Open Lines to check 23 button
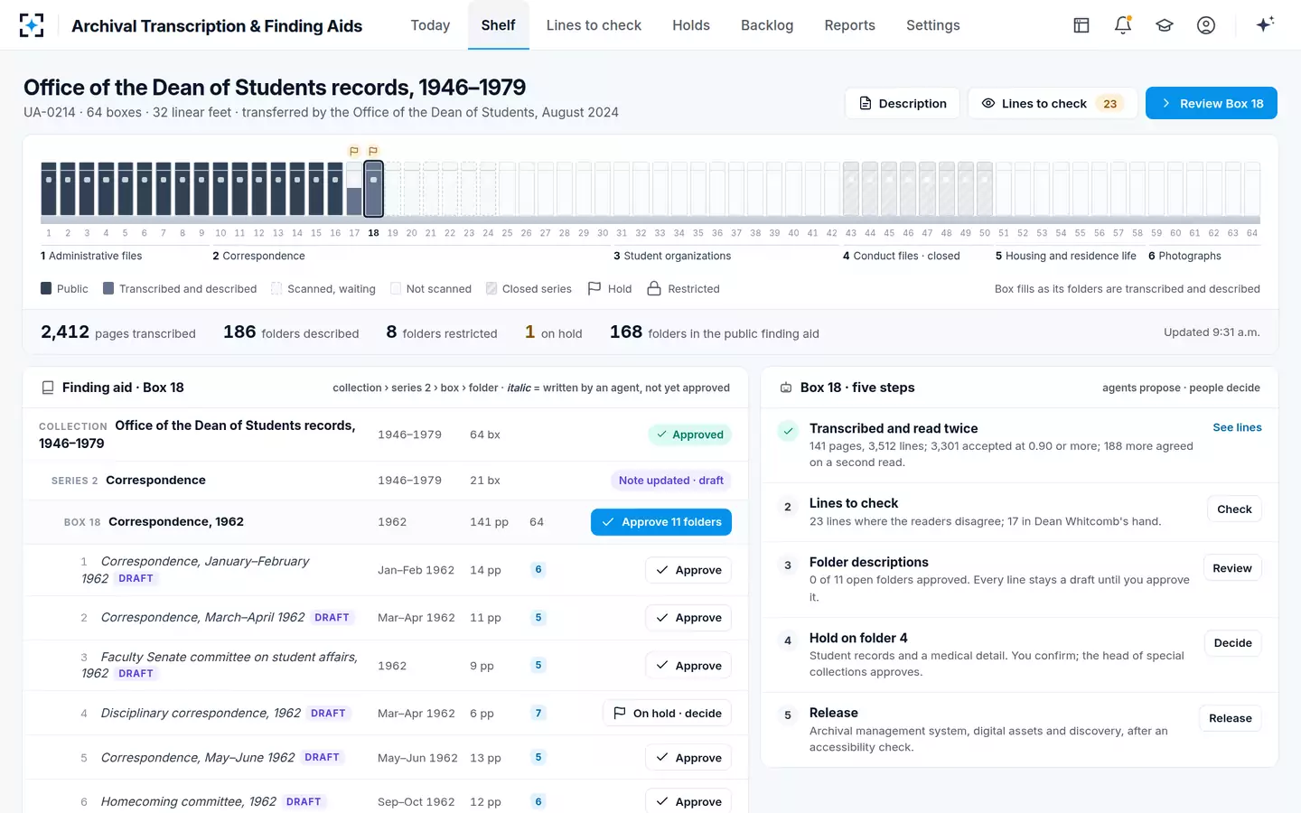The width and height of the screenshot is (1301, 813). coord(1053,103)
